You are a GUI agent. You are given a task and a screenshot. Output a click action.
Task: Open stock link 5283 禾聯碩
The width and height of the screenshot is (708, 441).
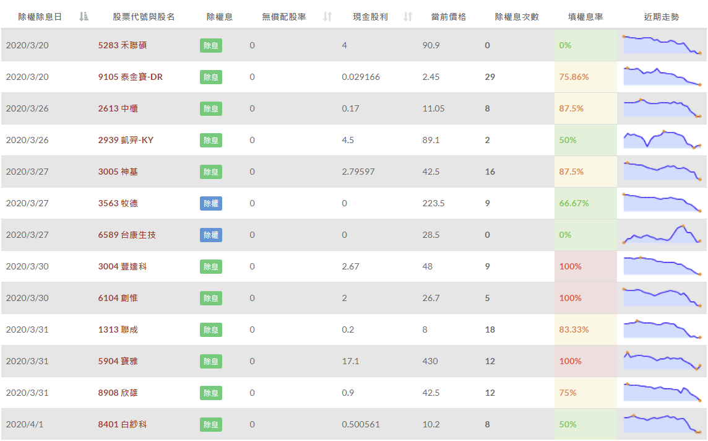tap(123, 45)
